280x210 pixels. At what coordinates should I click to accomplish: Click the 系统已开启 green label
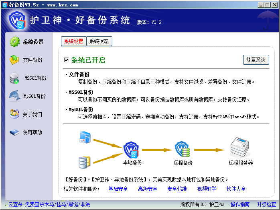click(88, 60)
